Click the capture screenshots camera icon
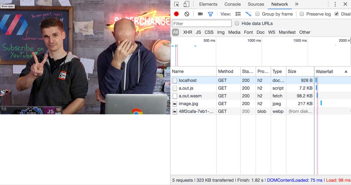351x185 pixels. pyautogui.click(x=201, y=14)
